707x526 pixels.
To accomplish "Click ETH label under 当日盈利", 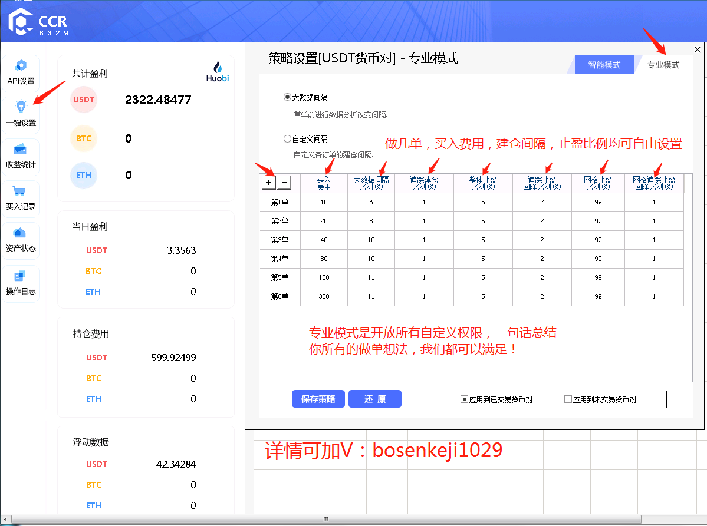I will tap(93, 292).
